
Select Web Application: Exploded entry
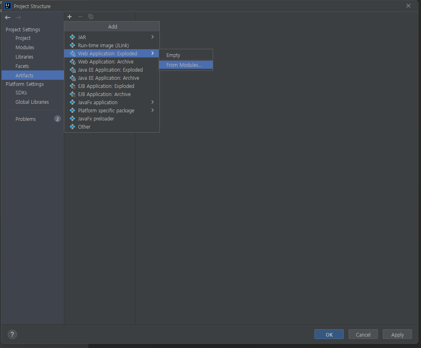pos(112,53)
